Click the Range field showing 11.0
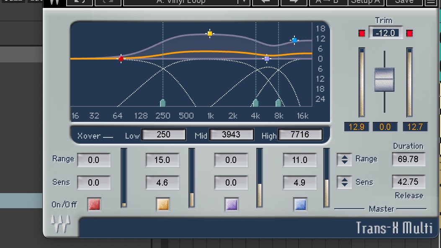 (x=299, y=160)
